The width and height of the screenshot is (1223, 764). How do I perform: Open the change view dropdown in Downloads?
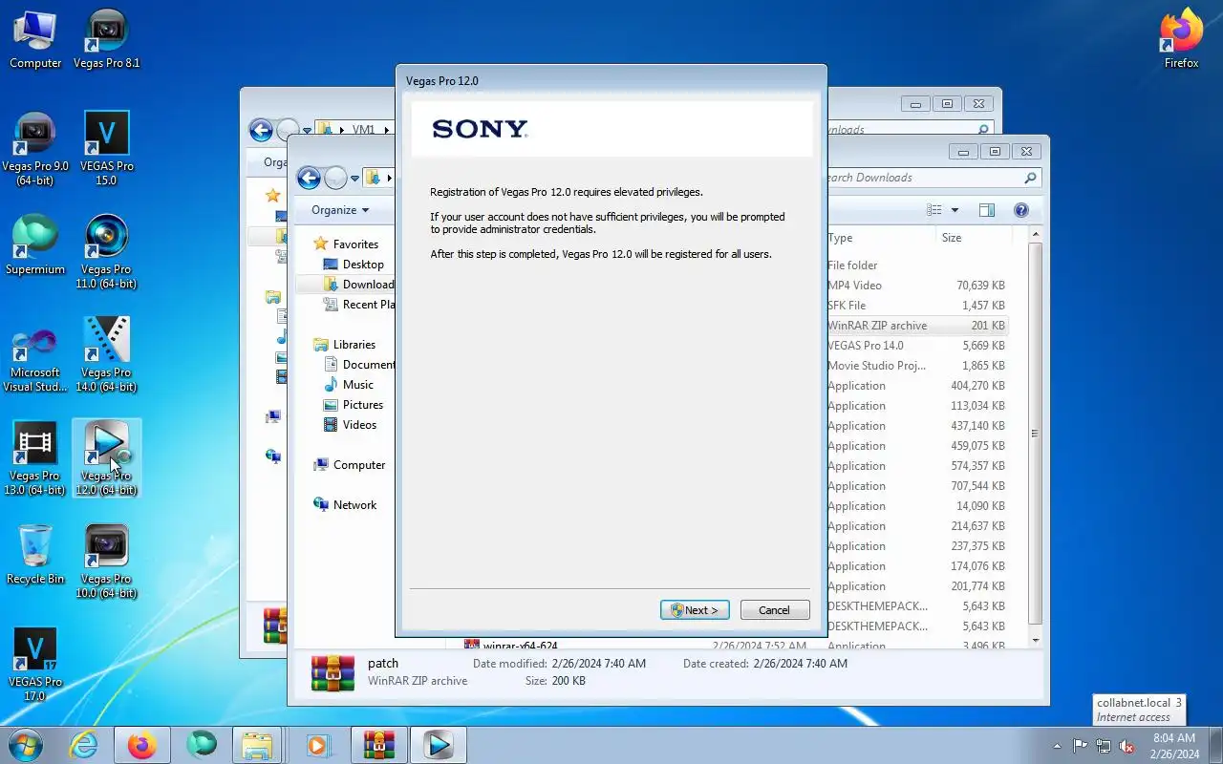[x=955, y=210]
